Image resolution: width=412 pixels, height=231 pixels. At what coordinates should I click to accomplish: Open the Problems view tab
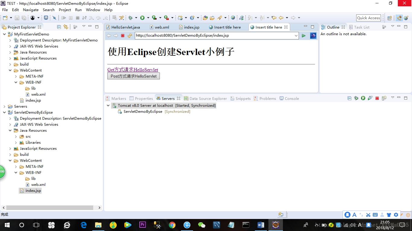tap(265, 98)
